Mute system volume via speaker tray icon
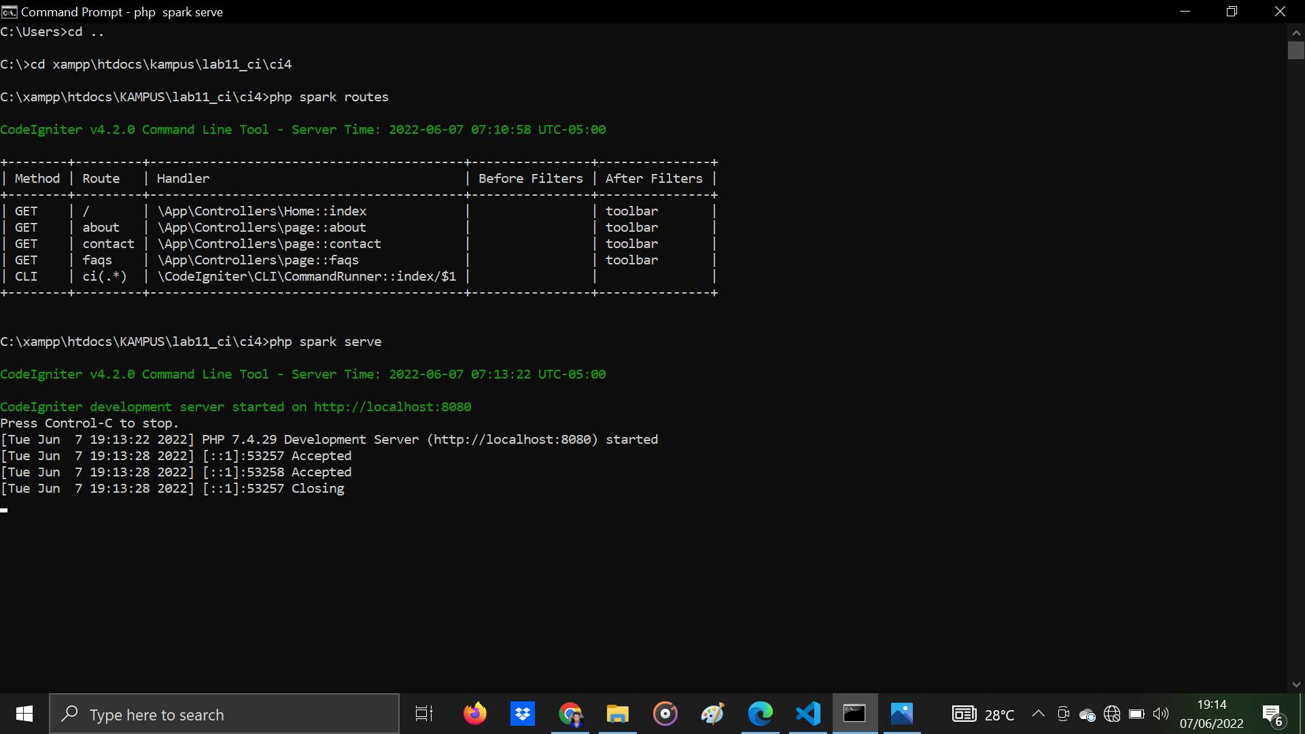This screenshot has width=1305, height=734. pyautogui.click(x=1161, y=714)
